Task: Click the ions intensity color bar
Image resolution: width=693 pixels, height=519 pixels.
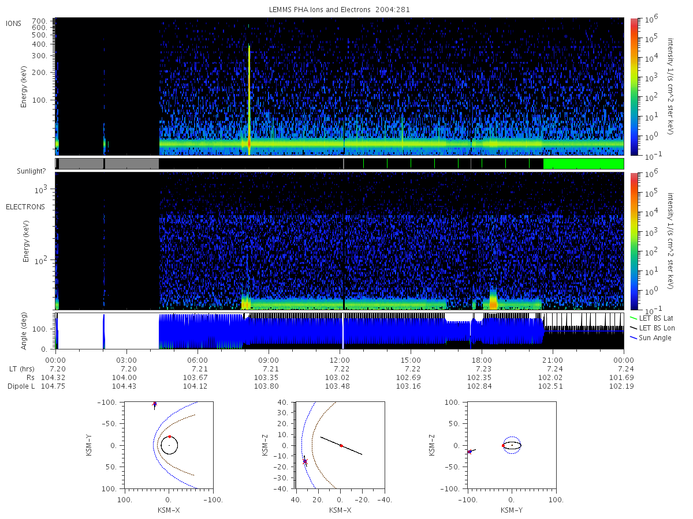Action: click(x=634, y=86)
